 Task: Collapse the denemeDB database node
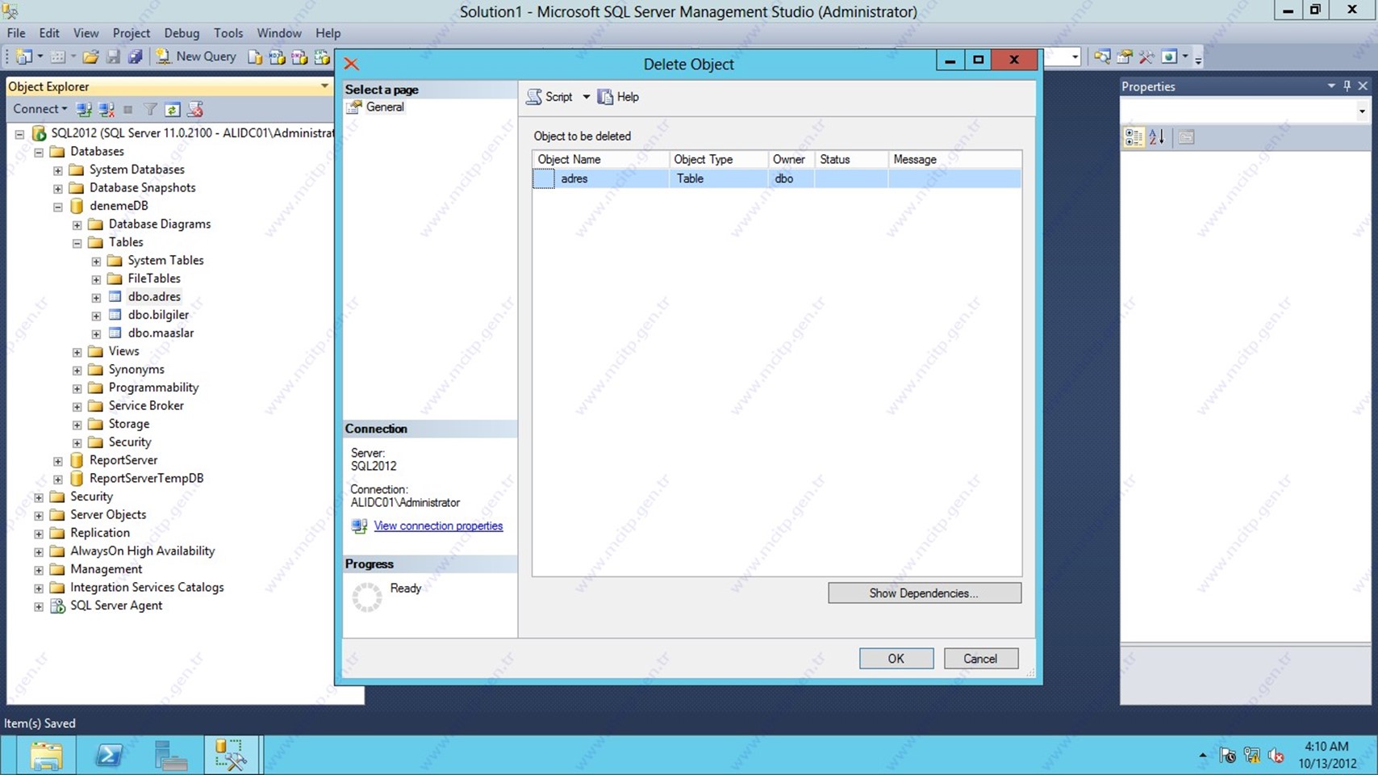click(58, 207)
